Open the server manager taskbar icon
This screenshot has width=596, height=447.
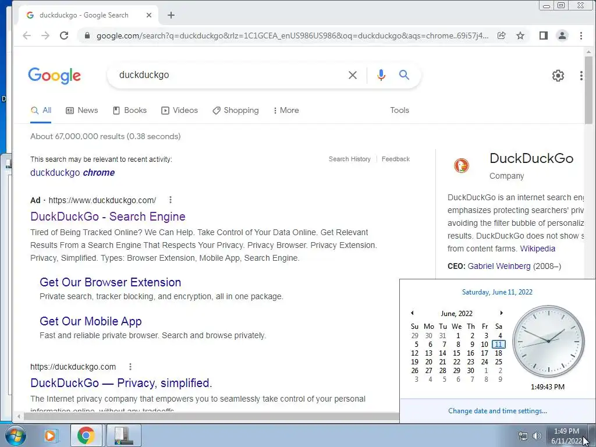click(124, 435)
